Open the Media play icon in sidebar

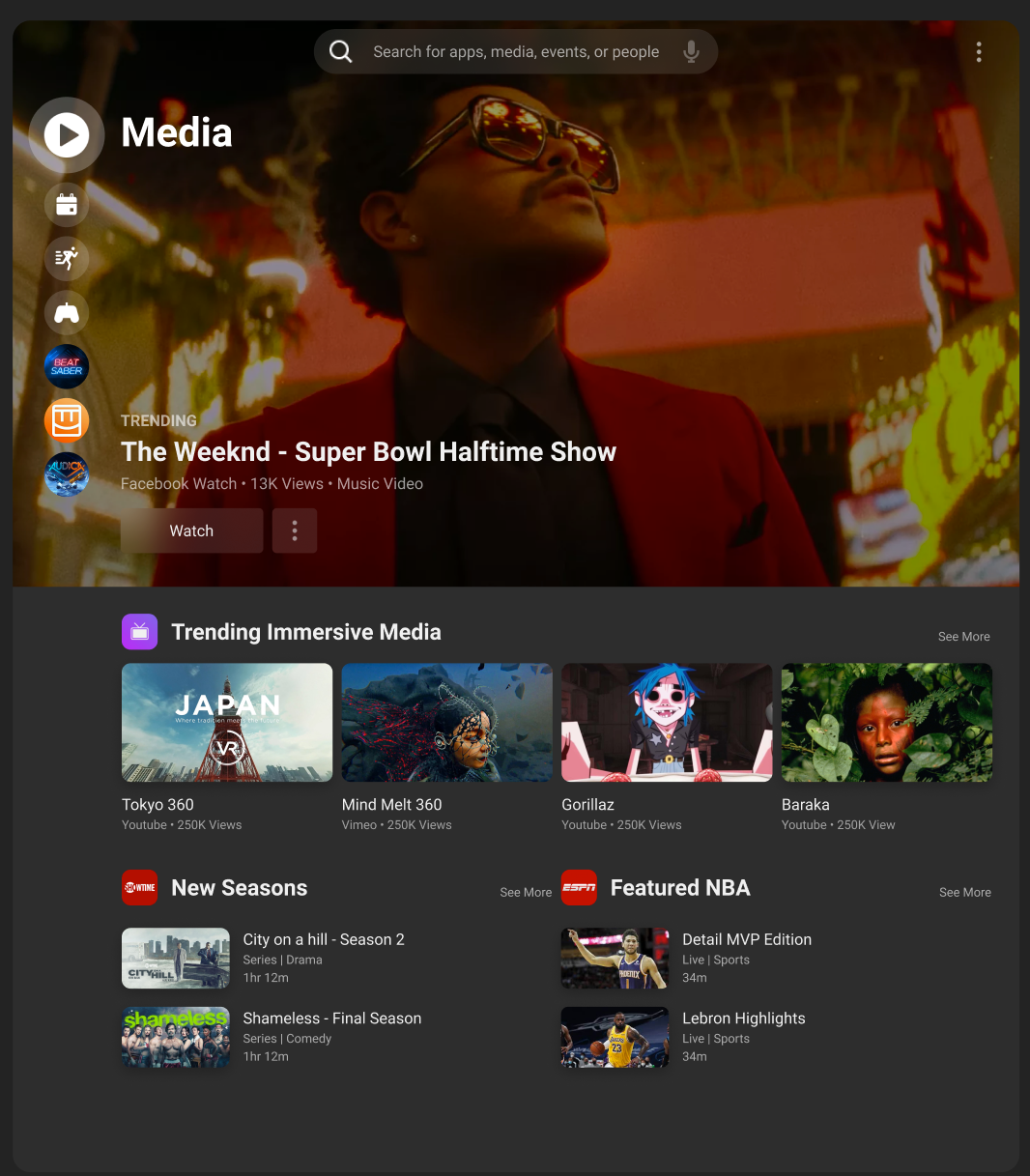pyautogui.click(x=67, y=135)
